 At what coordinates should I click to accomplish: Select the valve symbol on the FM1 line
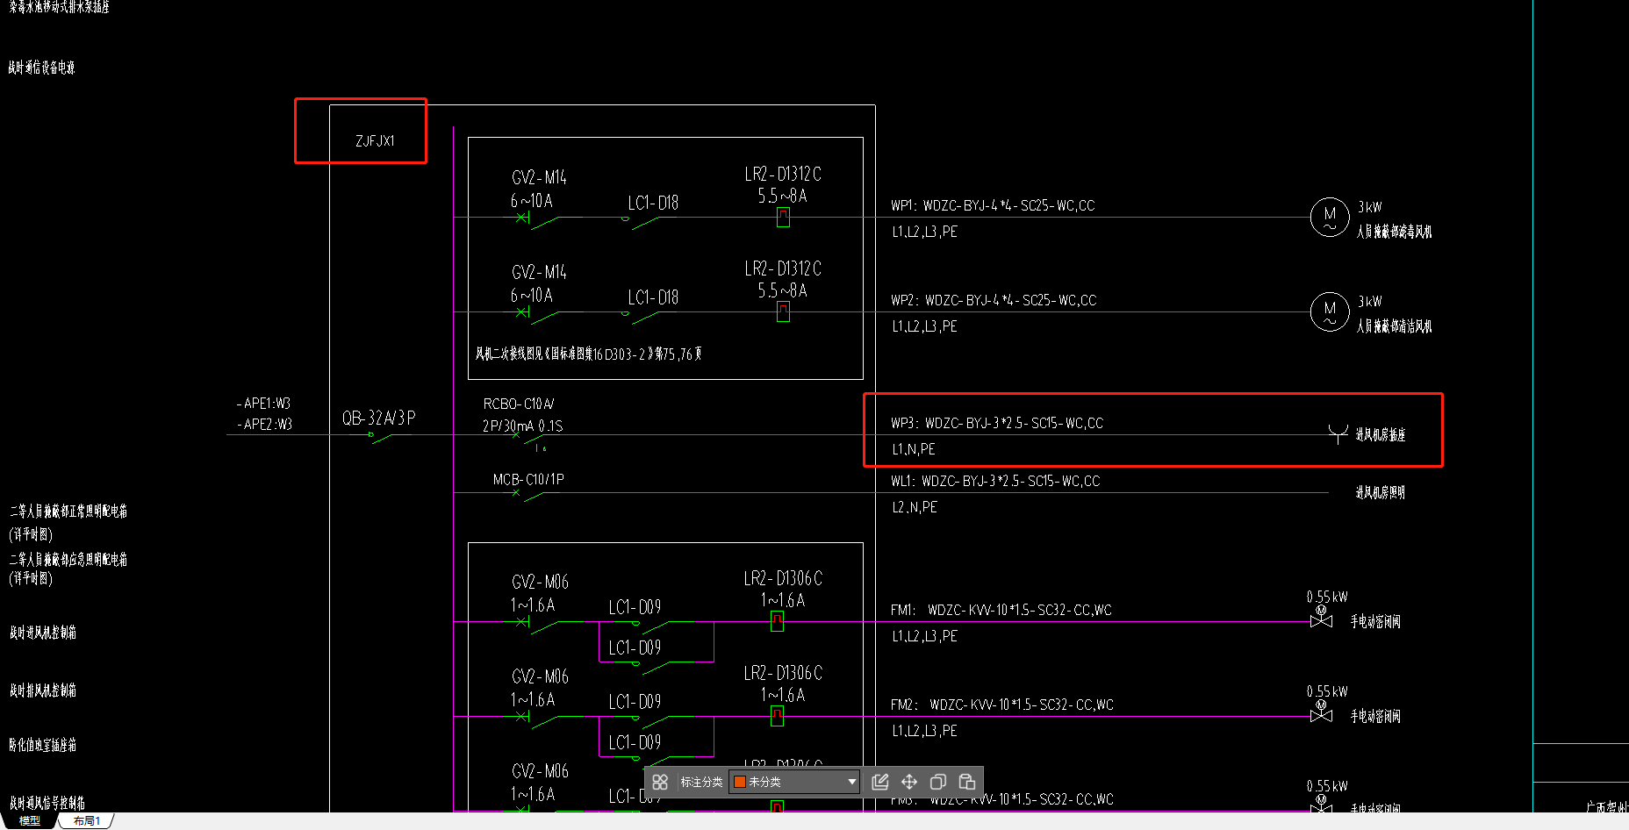[x=1321, y=618]
